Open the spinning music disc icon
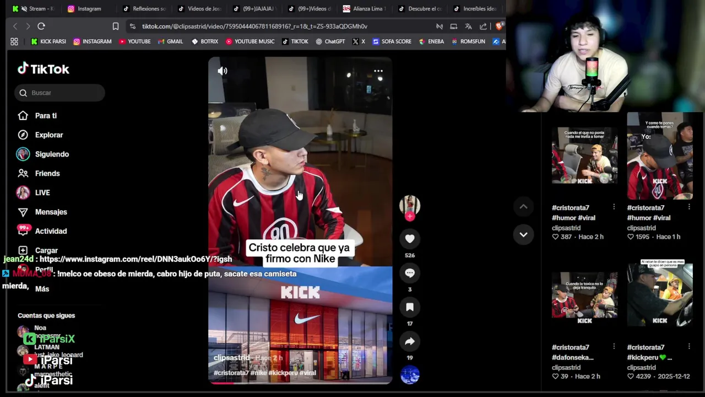The width and height of the screenshot is (705, 397). tap(410, 375)
